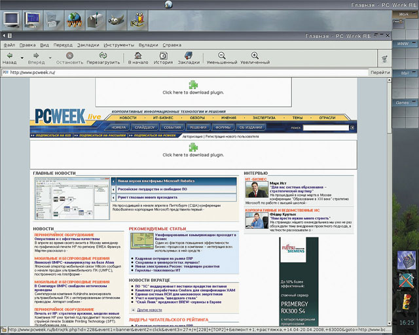Viewport: 419px width, 335px height.
Task: Click the crossed-out icon on the right dock
Action: coord(406,281)
